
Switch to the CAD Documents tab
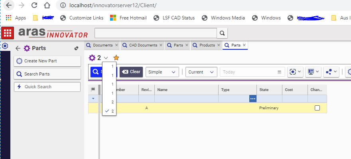click(x=142, y=45)
